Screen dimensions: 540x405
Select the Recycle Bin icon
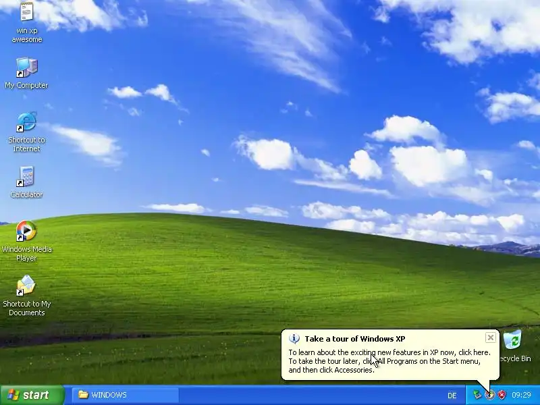point(513,340)
